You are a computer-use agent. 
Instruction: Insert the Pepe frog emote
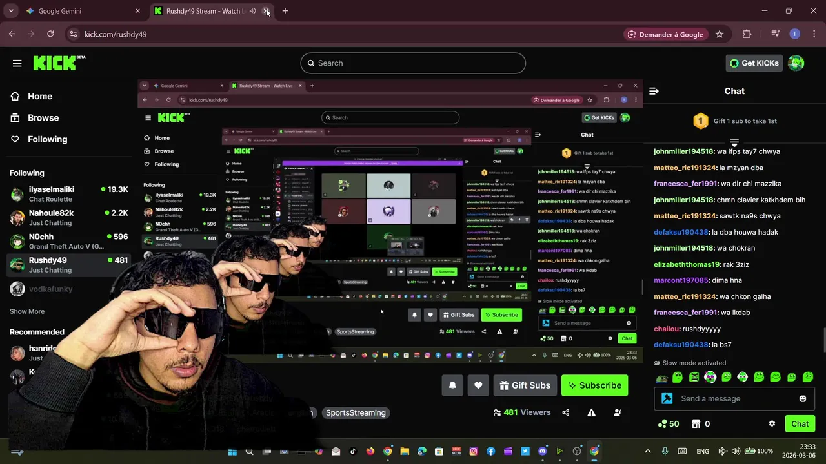click(x=661, y=378)
